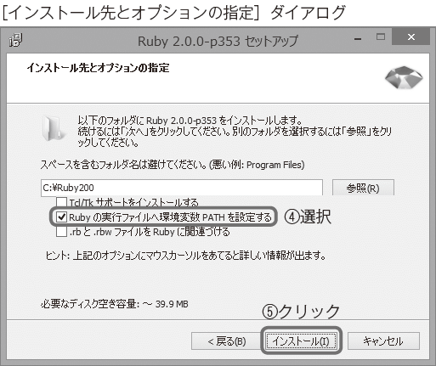Screen dimensions: 436x366
Task: Enable the Tcl/Tk サポート install checkbox
Action: click(61, 202)
